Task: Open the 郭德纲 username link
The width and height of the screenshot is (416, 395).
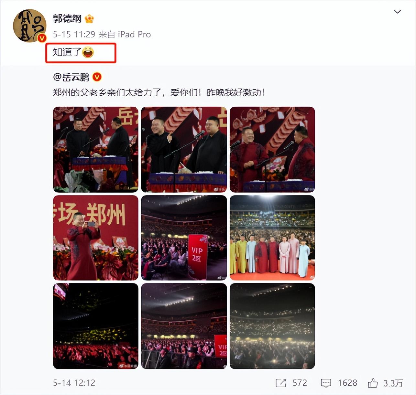Action: point(67,19)
